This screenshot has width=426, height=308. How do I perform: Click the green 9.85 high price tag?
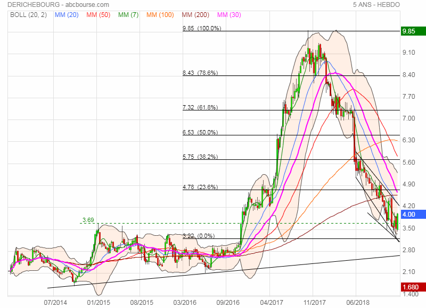tap(413, 31)
